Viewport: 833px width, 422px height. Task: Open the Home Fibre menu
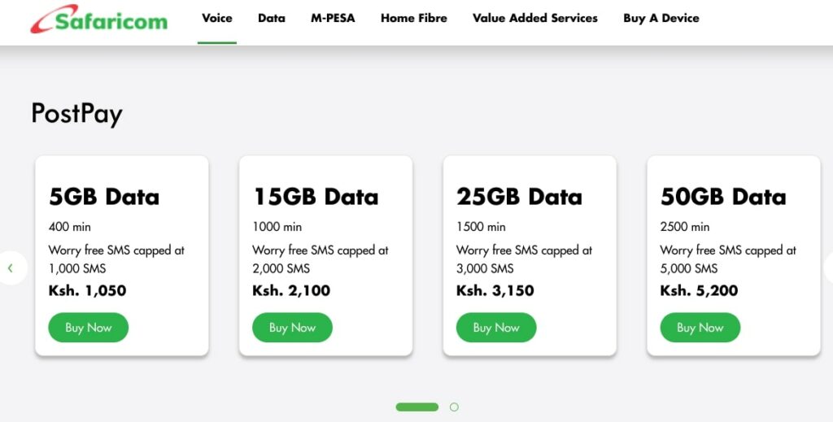coord(414,18)
